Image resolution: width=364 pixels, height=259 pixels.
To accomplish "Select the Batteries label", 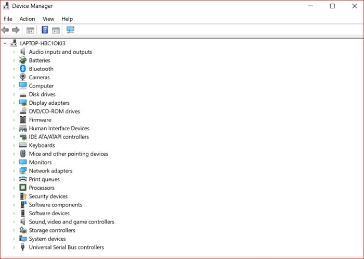I will [40, 60].
